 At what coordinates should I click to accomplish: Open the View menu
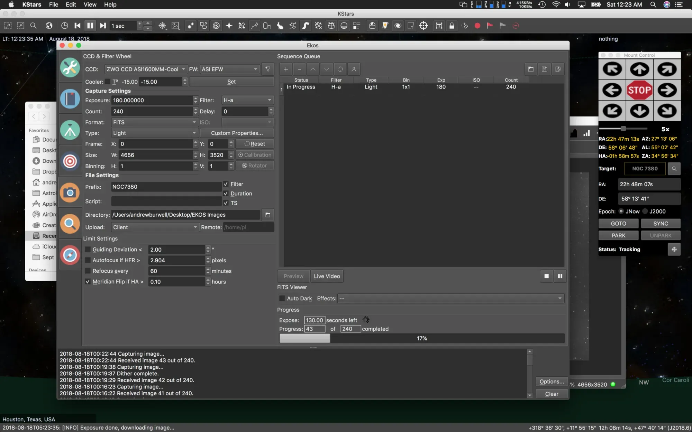tap(90, 4)
